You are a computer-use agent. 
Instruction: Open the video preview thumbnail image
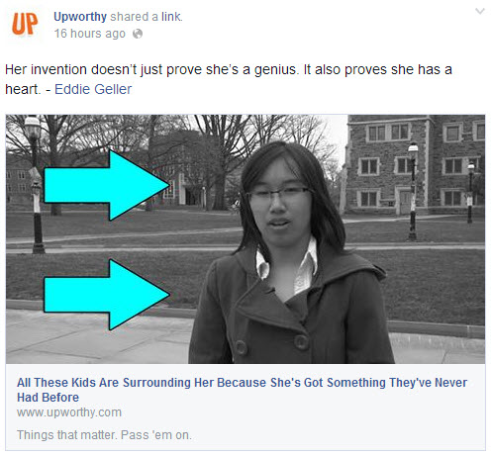click(245, 239)
